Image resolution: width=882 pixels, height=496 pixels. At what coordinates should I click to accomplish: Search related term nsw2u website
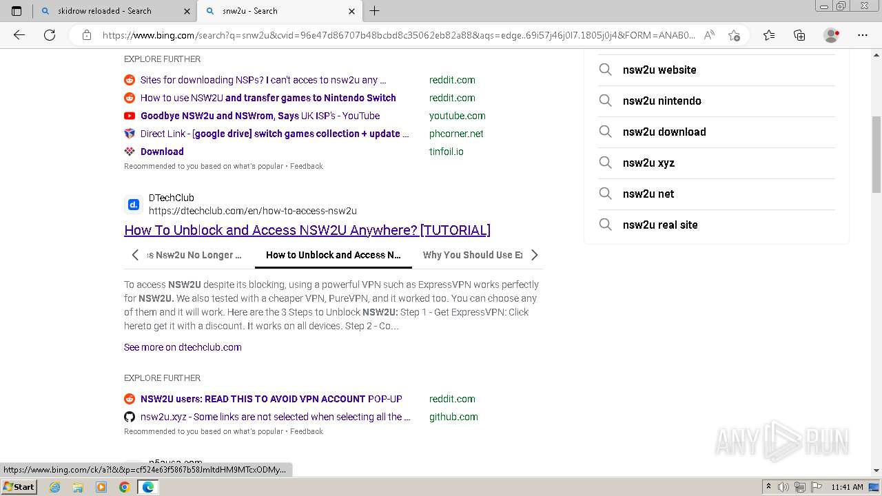659,70
